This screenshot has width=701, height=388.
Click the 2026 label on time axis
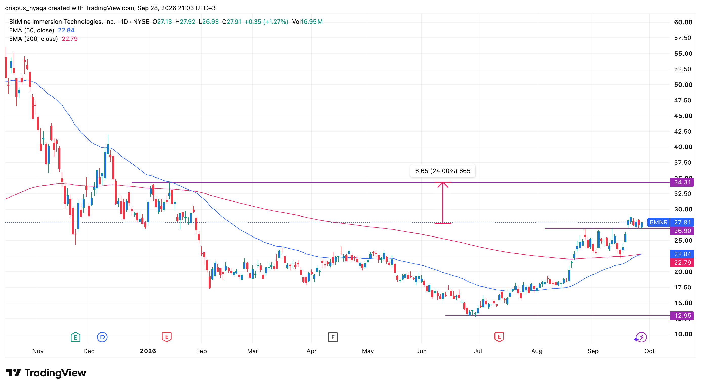point(148,351)
